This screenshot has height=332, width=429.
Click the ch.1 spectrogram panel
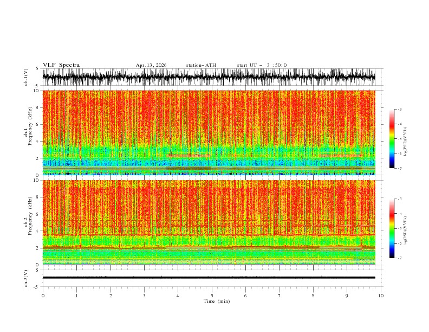(209, 132)
